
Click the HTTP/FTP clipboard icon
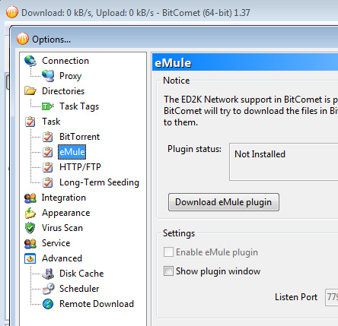coord(48,167)
